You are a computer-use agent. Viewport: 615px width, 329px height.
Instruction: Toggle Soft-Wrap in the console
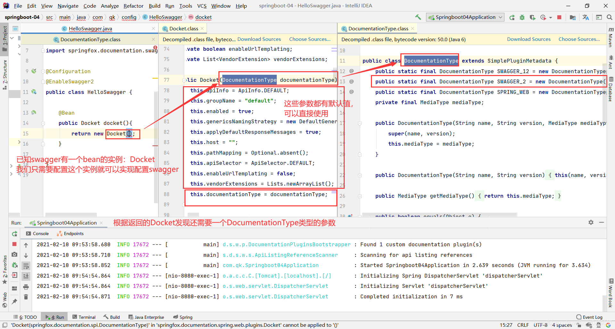point(26,266)
